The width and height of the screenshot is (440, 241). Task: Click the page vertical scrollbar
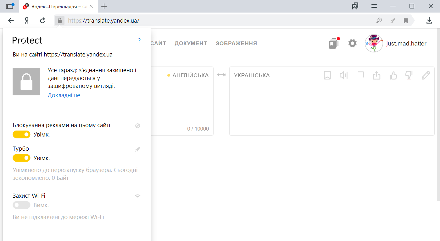click(438, 115)
